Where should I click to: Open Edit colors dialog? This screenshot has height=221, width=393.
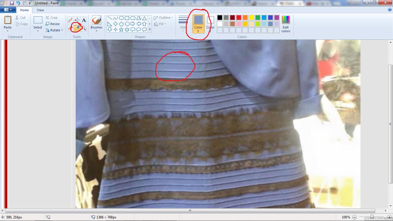[286, 24]
